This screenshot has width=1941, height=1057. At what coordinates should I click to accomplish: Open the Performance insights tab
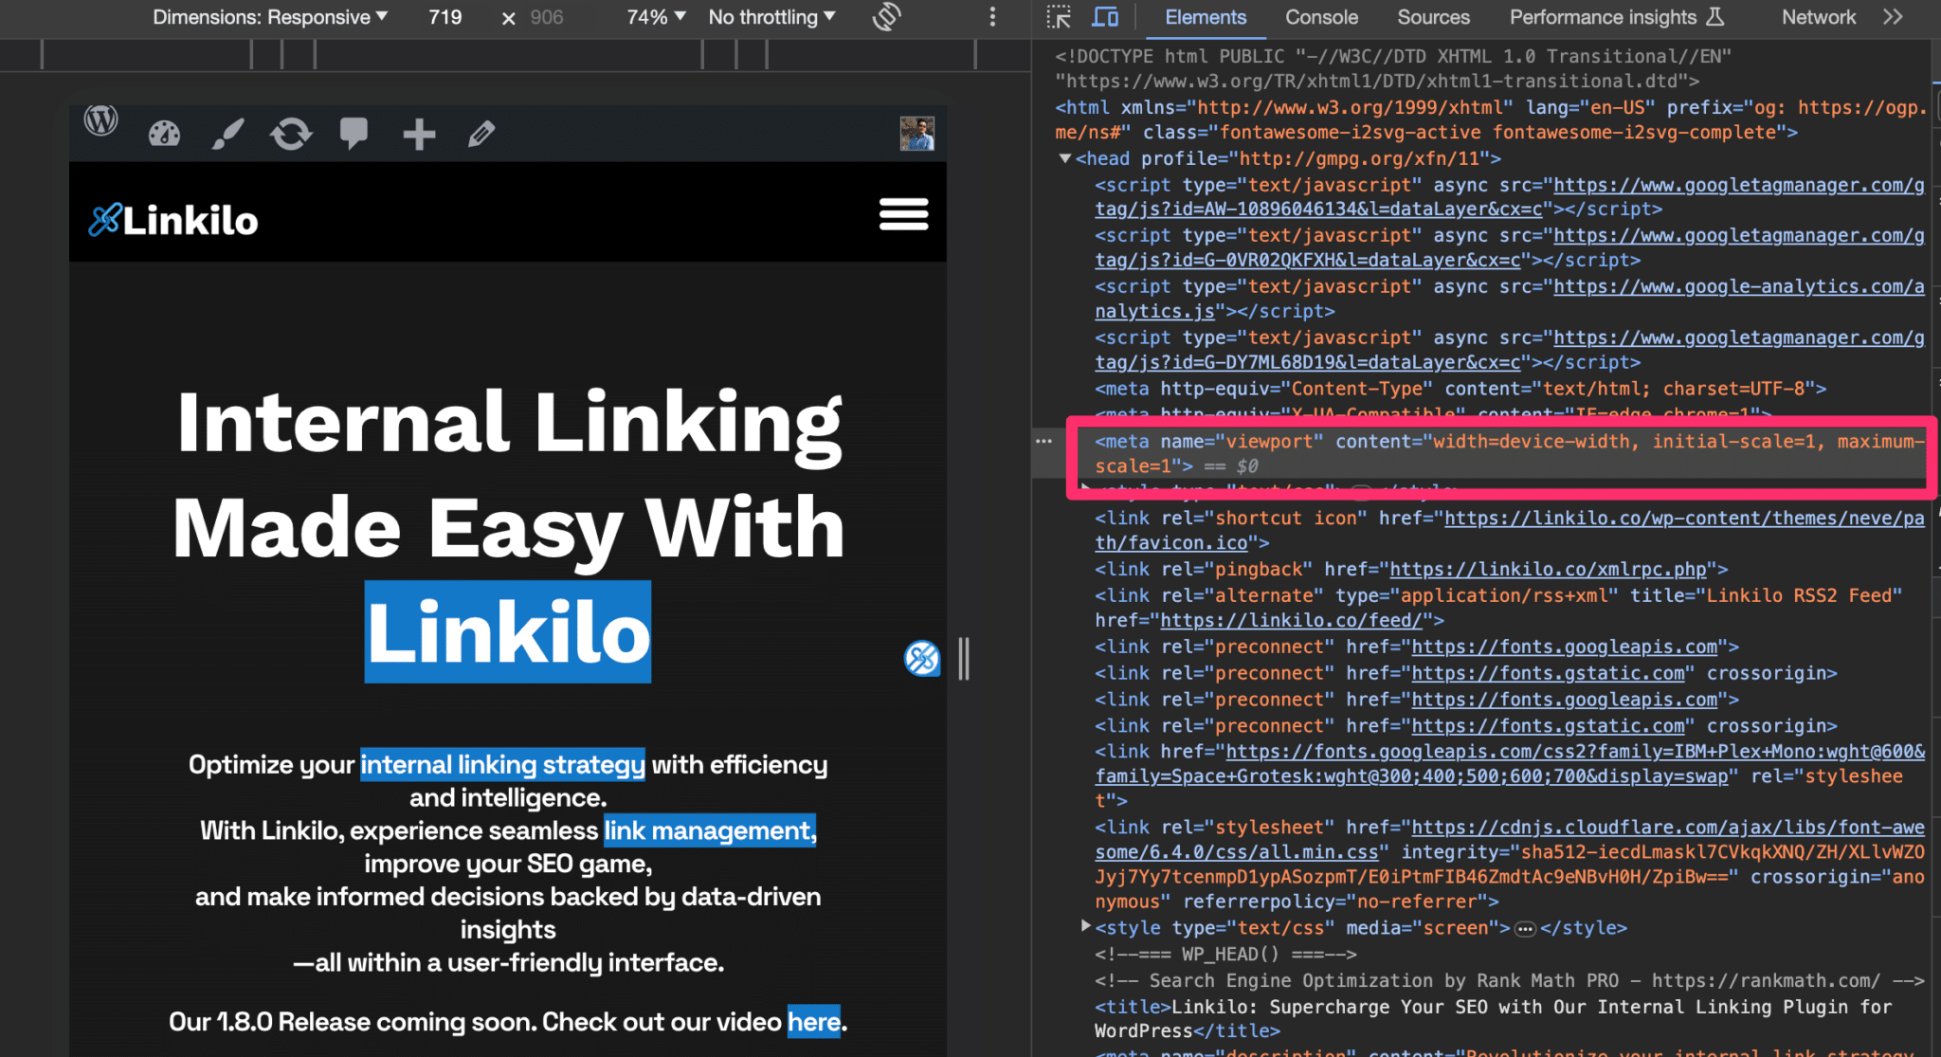coord(1605,17)
